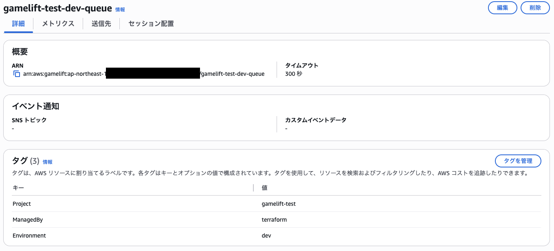554x251 pixels.
Task: Select the Project tag row
Action: [x=21, y=204]
